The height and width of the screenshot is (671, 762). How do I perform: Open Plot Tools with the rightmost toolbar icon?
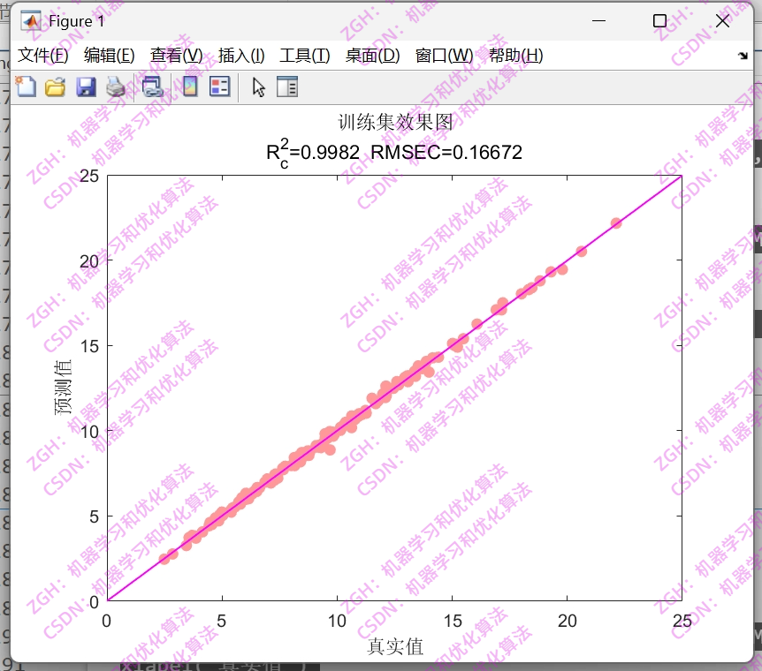point(287,86)
